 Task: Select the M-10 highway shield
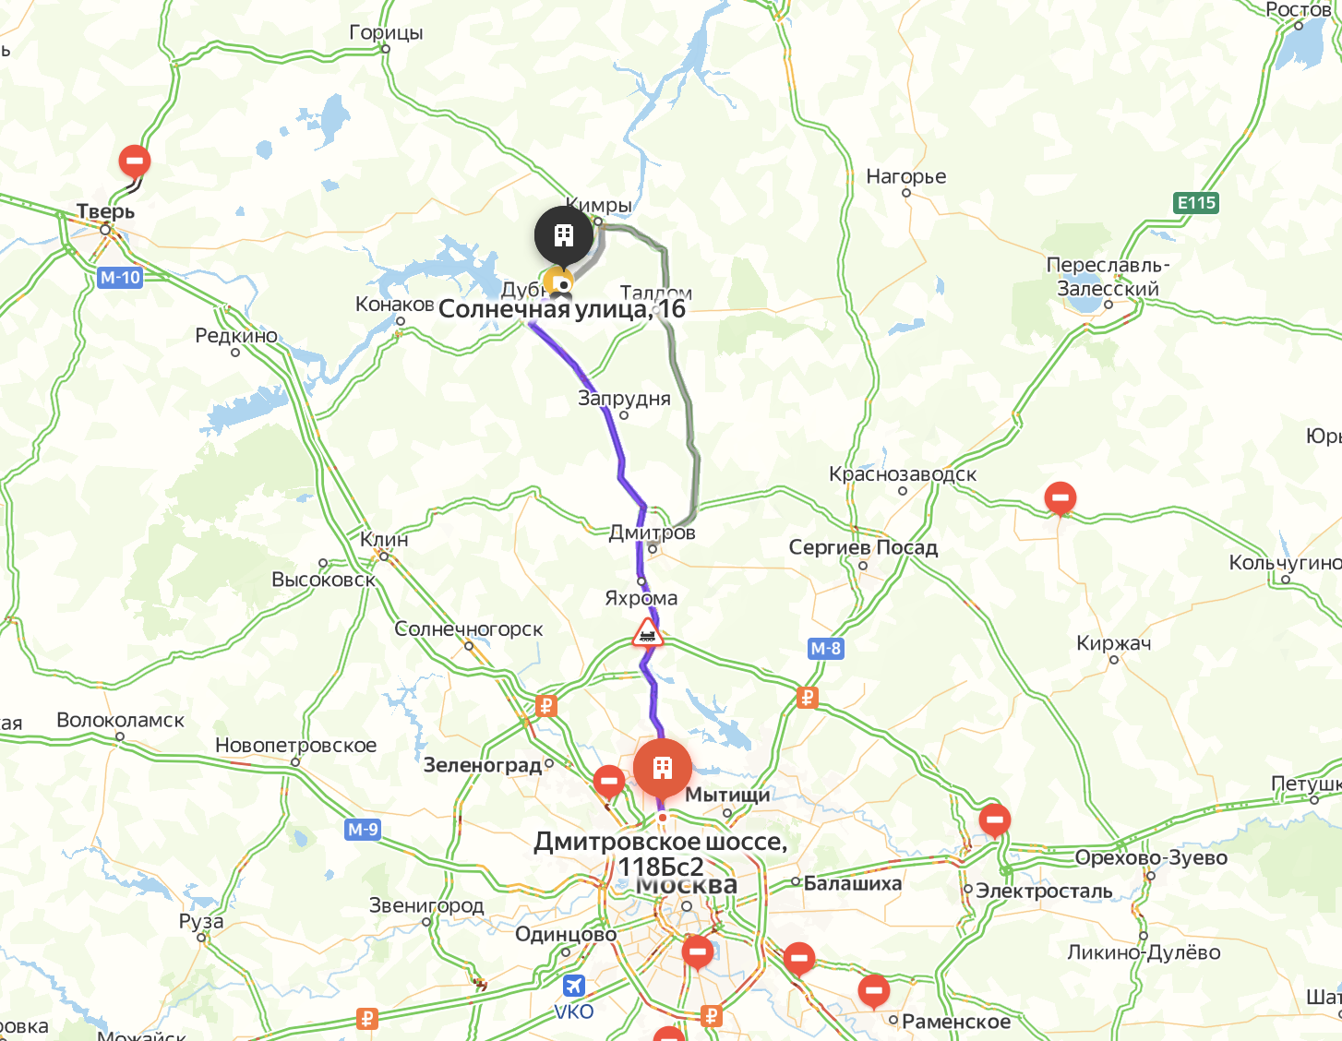(x=121, y=277)
